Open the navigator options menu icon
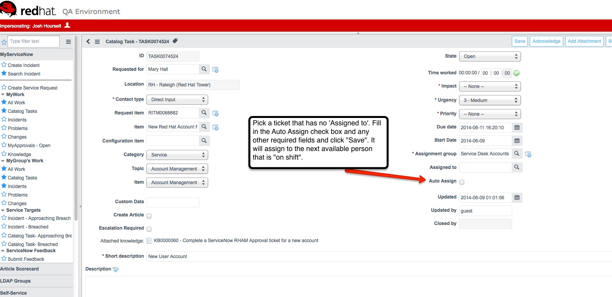Image resolution: width=612 pixels, height=297 pixels. tap(68, 42)
